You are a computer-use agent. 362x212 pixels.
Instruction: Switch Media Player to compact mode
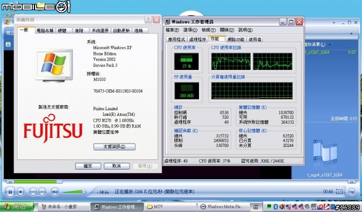point(352,192)
